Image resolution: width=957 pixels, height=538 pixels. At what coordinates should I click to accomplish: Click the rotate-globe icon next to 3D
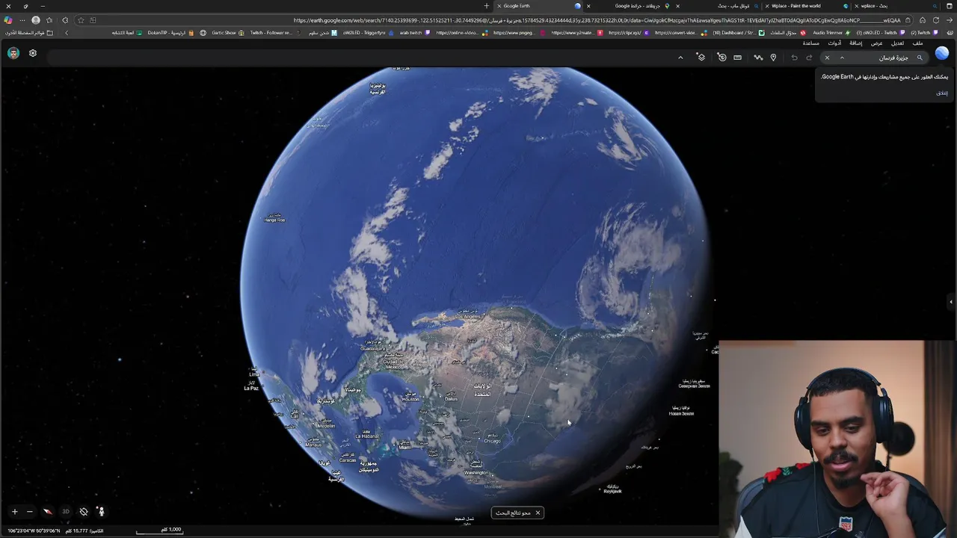click(x=84, y=512)
